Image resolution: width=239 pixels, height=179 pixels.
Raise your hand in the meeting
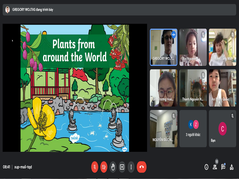pos(113,167)
